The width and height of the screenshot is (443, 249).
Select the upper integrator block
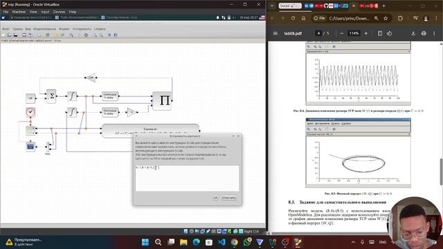click(x=72, y=96)
